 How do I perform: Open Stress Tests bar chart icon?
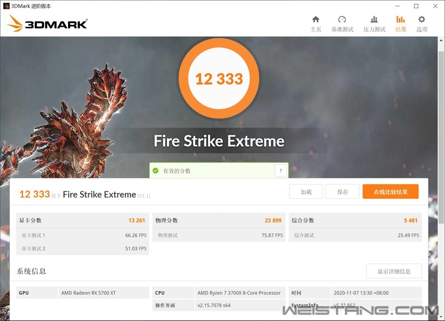[374, 20]
